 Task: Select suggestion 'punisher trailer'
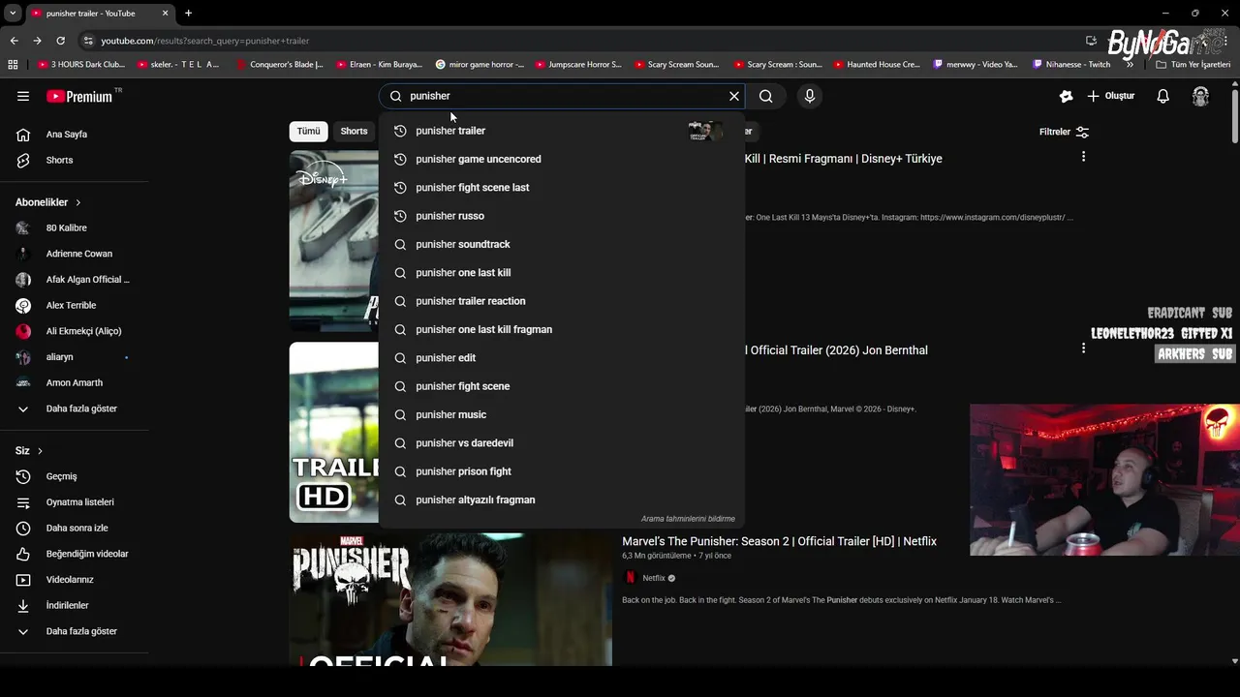pyautogui.click(x=560, y=131)
